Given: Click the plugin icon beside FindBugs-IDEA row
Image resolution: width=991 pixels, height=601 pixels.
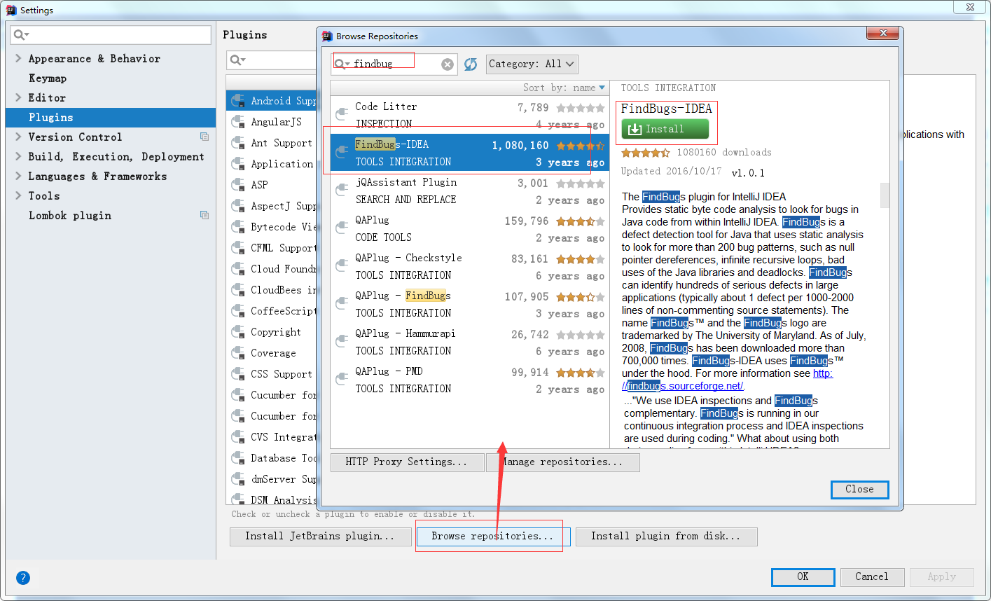Looking at the screenshot, I should [342, 152].
